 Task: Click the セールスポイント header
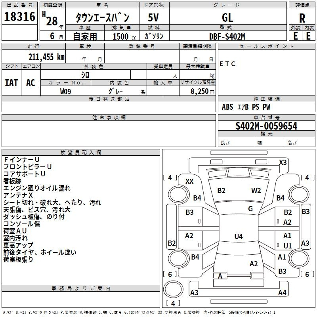[x=266, y=46]
